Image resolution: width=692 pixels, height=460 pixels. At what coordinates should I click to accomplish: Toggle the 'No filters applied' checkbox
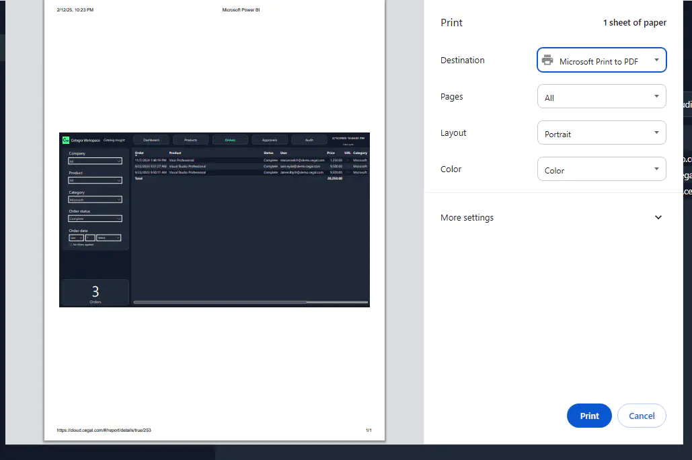[x=71, y=245]
